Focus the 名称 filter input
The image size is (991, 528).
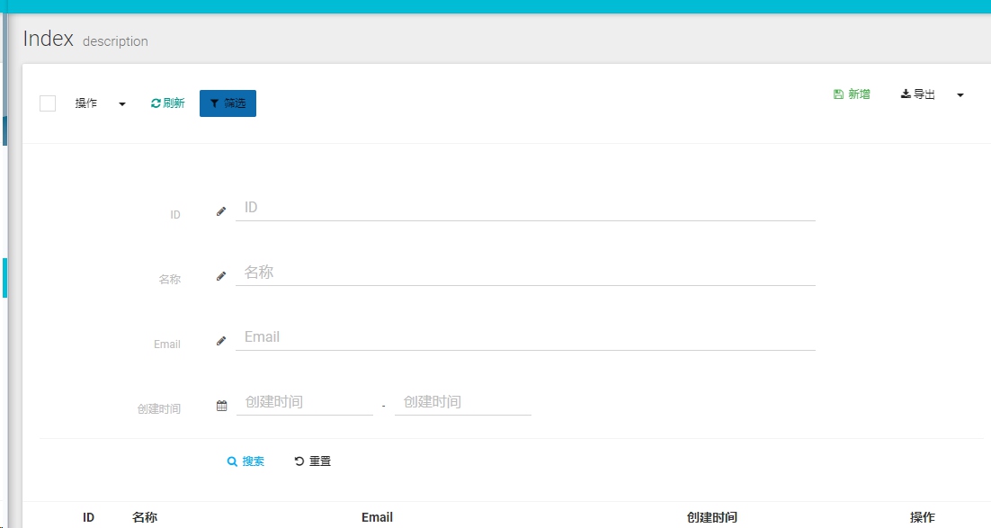pos(525,273)
